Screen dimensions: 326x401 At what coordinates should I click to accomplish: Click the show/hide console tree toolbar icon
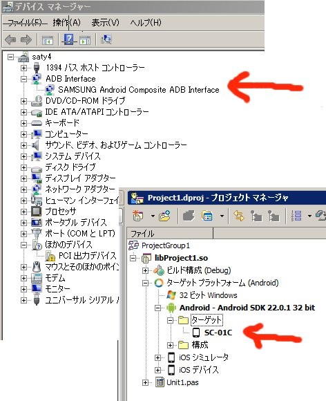pos(48,40)
